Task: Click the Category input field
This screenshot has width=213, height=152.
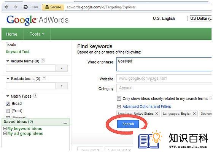Action: click(164, 88)
